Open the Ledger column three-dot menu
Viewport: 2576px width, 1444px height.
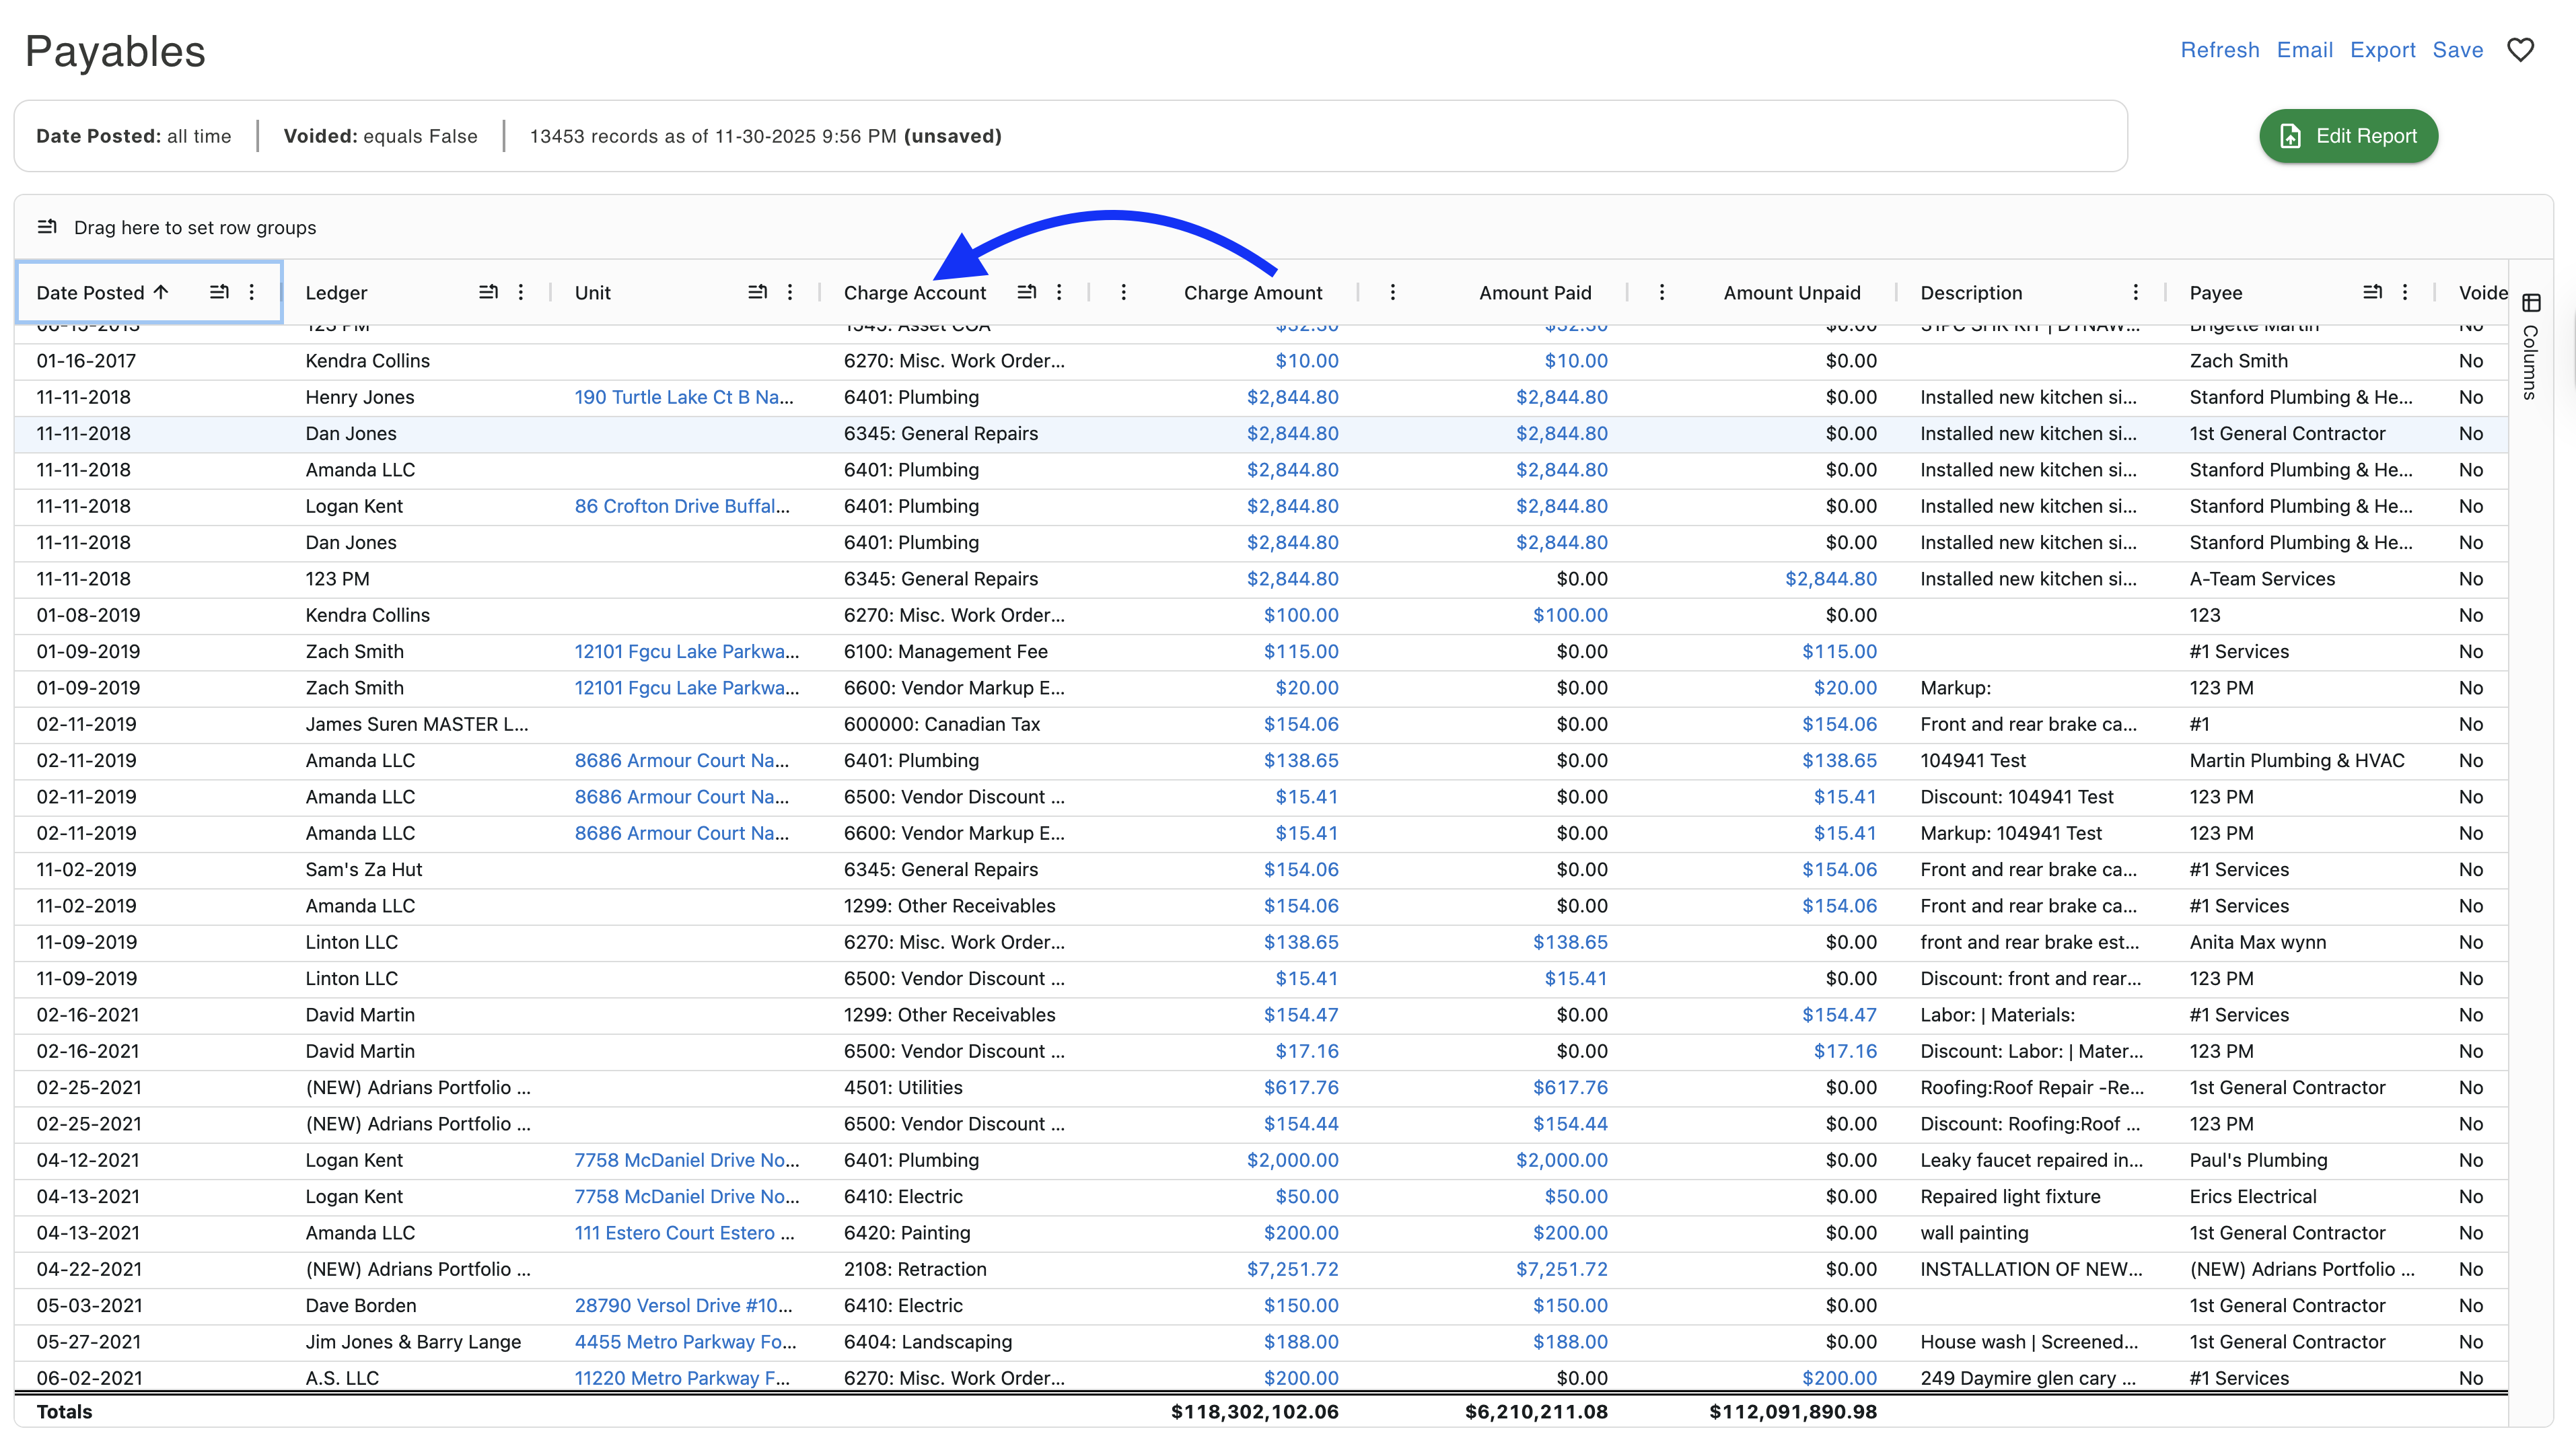[x=521, y=292]
